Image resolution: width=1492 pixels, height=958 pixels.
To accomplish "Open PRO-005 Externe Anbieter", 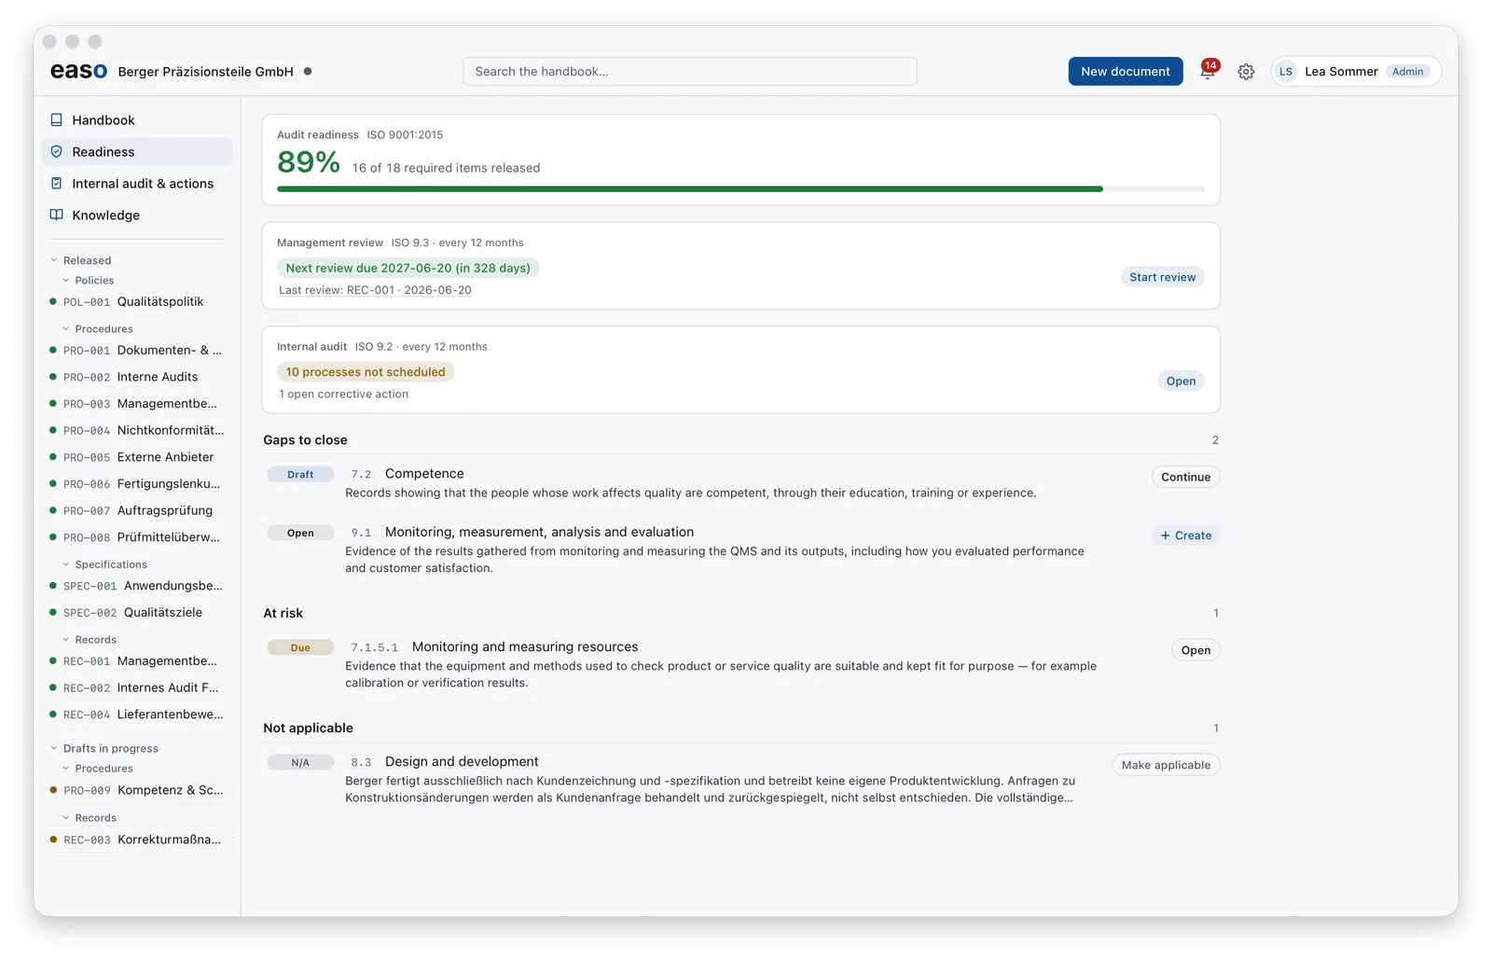I will click(137, 457).
